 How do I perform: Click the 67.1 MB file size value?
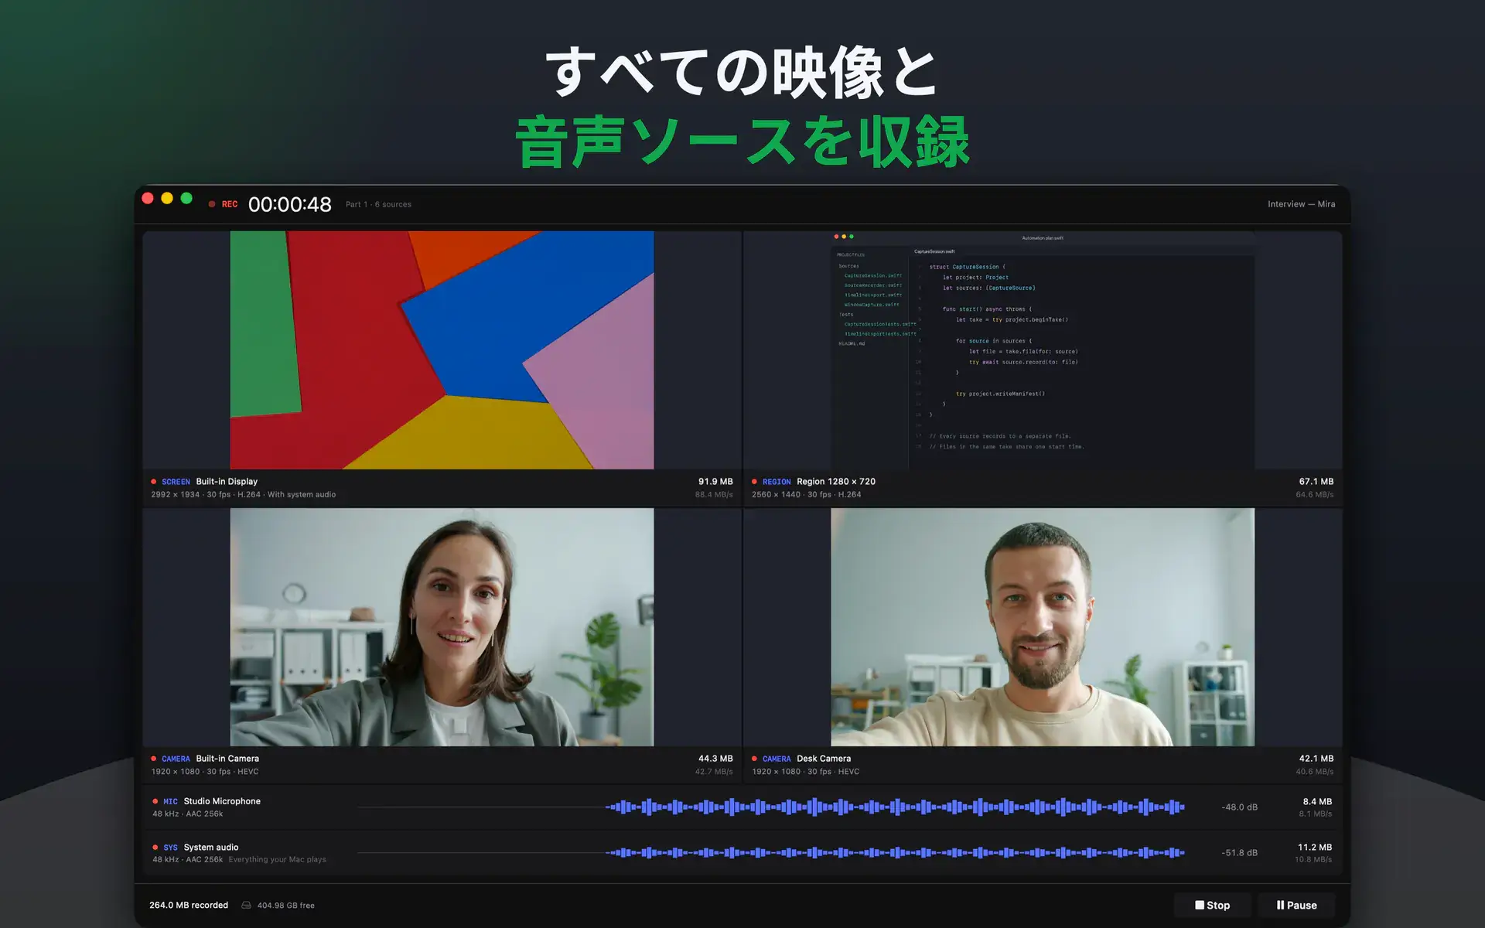point(1316,481)
